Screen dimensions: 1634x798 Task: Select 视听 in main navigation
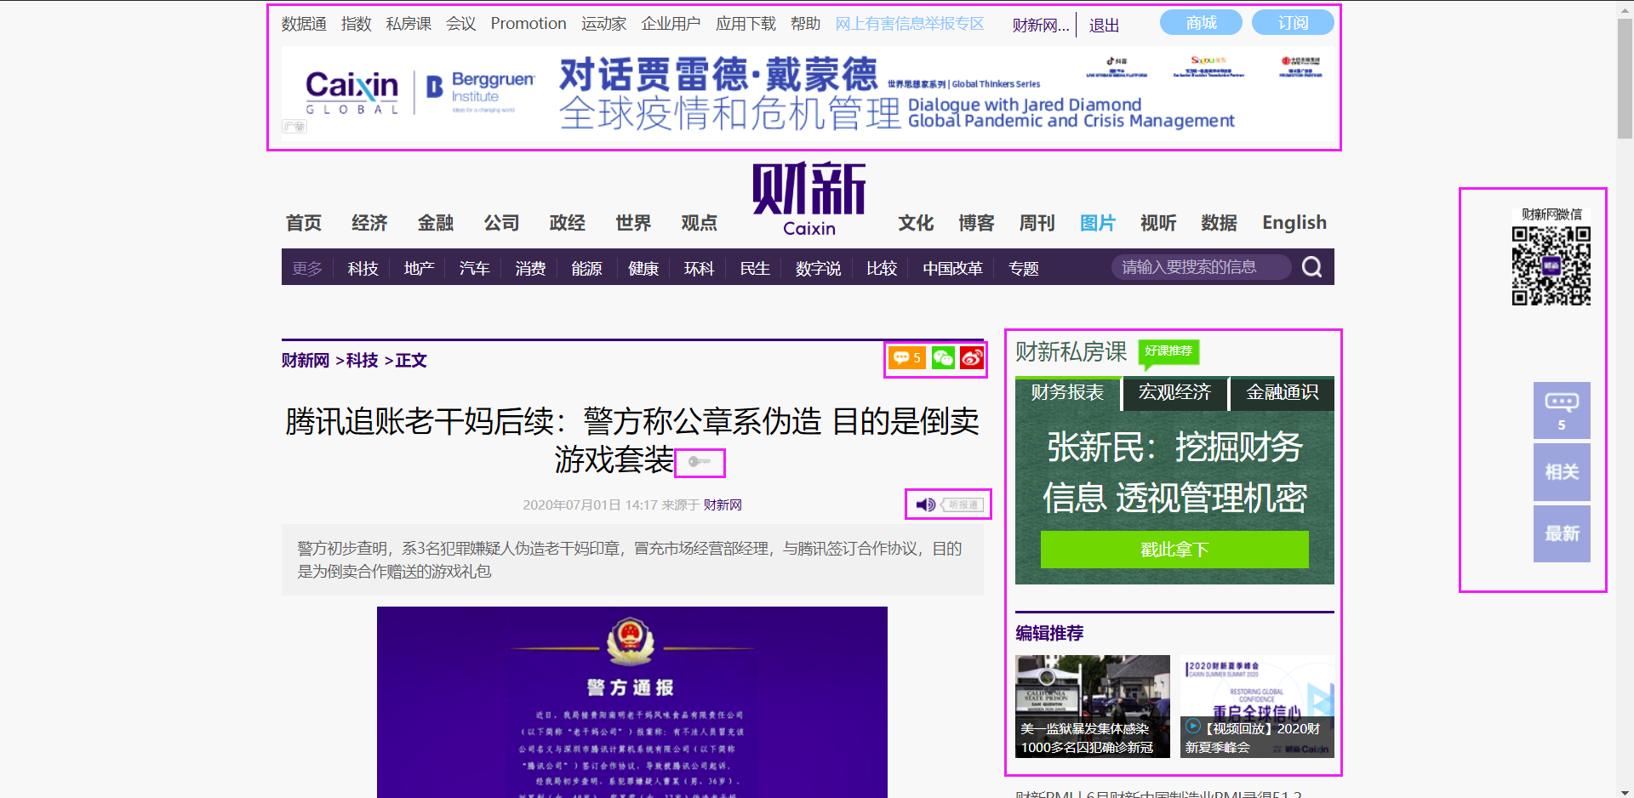pos(1158,223)
